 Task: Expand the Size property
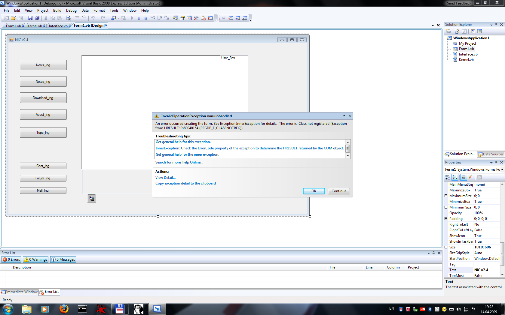coord(446,247)
